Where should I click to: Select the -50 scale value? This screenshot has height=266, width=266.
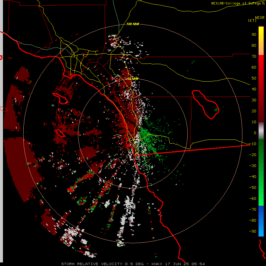click(253, 187)
